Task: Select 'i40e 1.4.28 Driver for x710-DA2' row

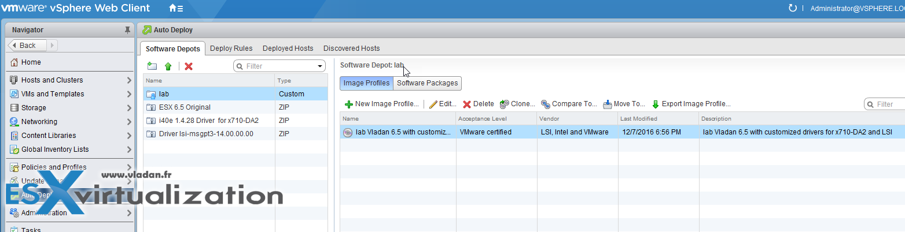Action: click(x=236, y=121)
